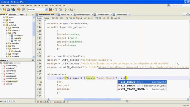
Task: Click the Firefox browser icon
Action: (x=51, y=10)
